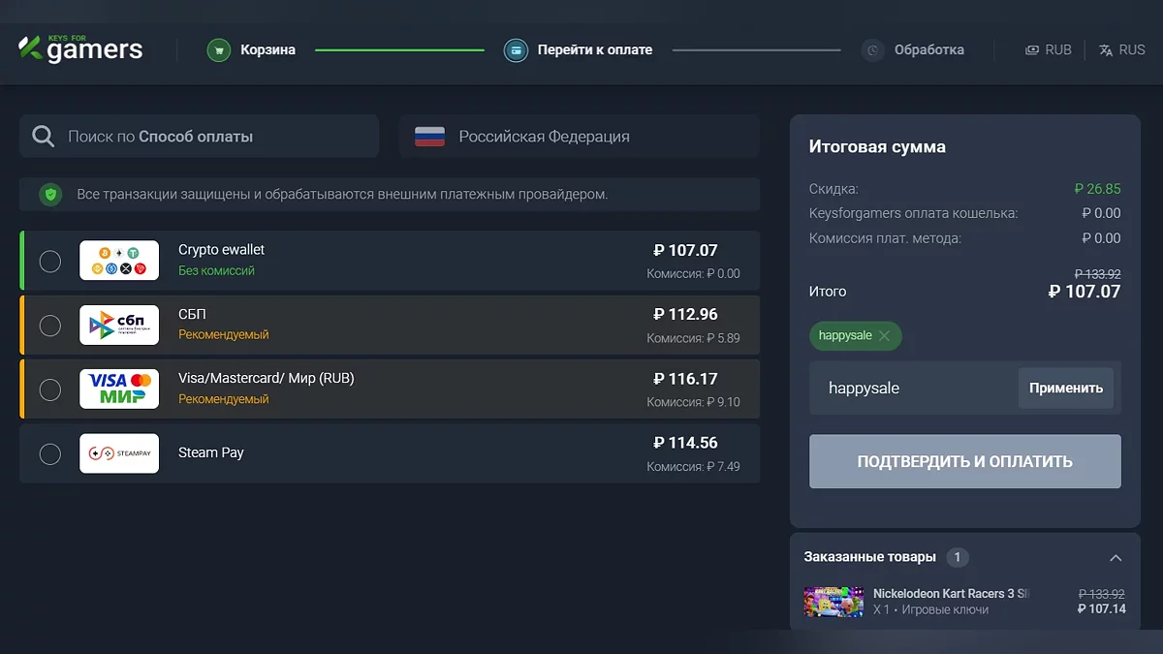Click the Visa/Mastercard/Мир logo
This screenshot has height=654, width=1163.
pos(119,389)
